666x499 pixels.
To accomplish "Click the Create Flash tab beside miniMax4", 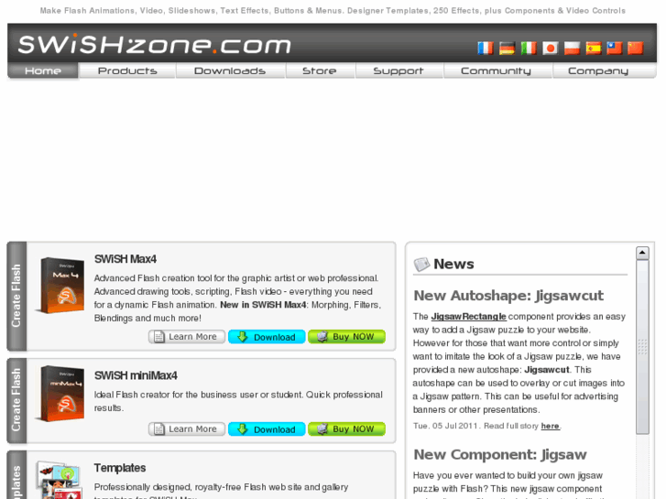I will pyautogui.click(x=16, y=400).
